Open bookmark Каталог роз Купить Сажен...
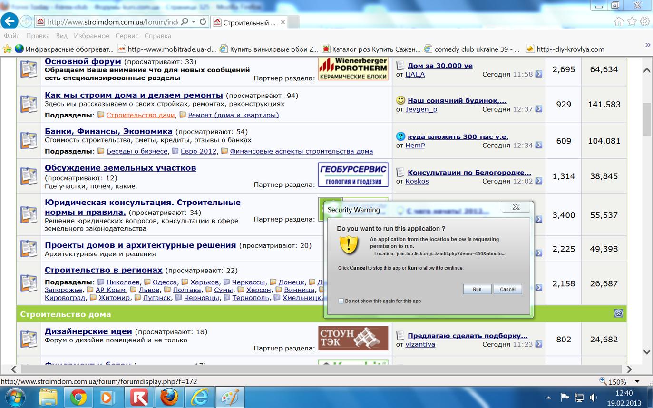 [x=371, y=49]
